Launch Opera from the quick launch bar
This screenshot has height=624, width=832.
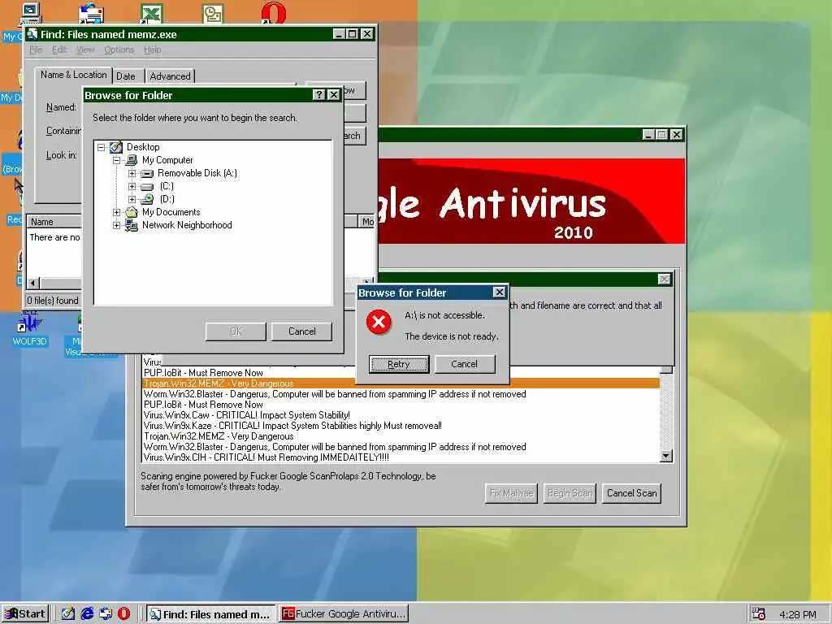123,614
